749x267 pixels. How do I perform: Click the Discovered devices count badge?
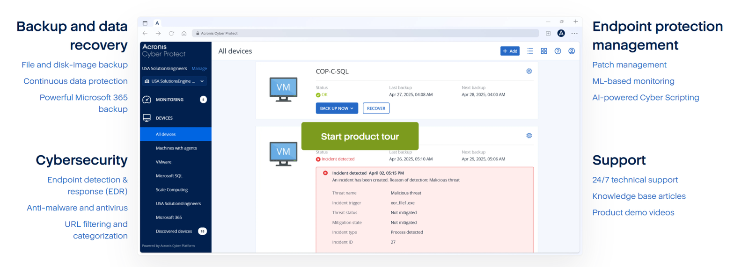pyautogui.click(x=202, y=231)
